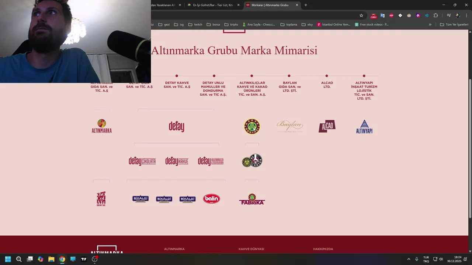The width and height of the screenshot is (472, 265).
Task: Click the ALTINMARKA footer heading
Action: pyautogui.click(x=174, y=249)
